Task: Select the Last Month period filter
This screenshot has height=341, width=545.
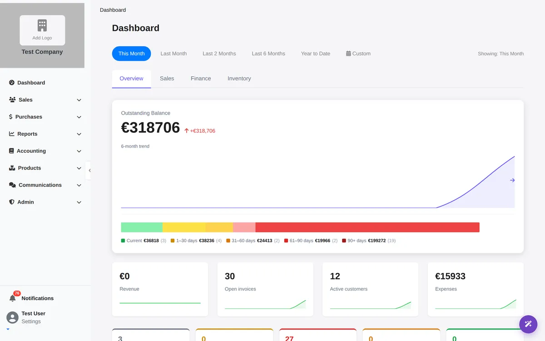Action: (173, 54)
